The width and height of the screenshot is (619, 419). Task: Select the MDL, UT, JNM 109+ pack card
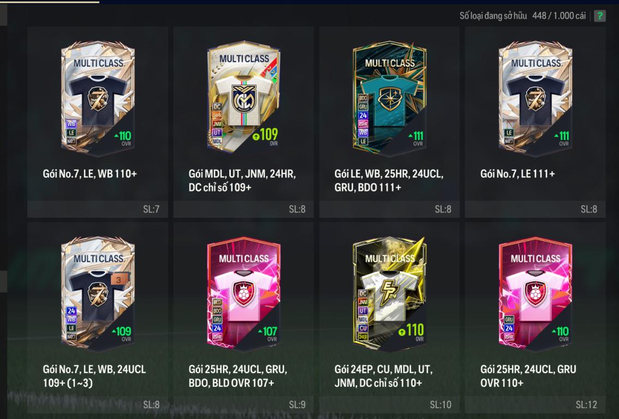(x=243, y=98)
